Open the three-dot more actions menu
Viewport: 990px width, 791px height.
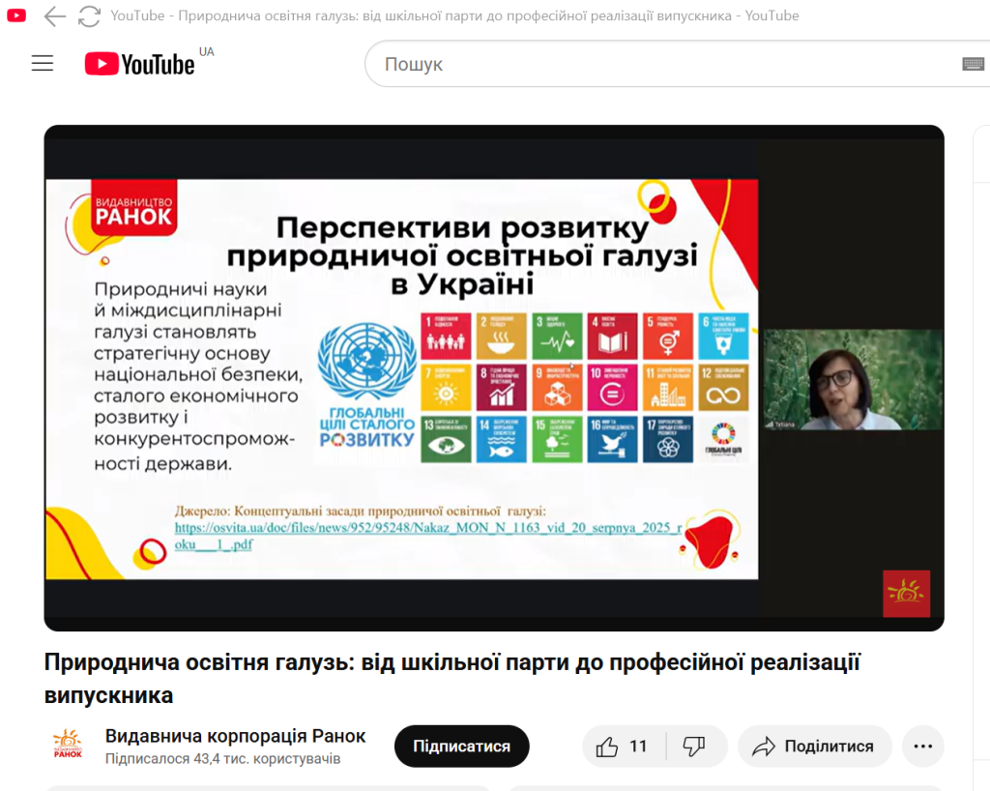pyautogui.click(x=922, y=747)
